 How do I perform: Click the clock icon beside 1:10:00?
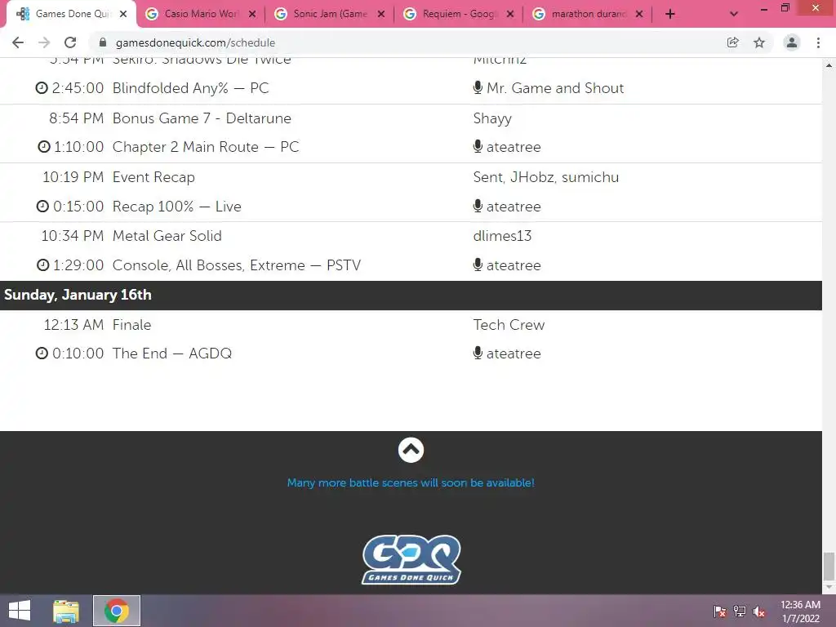[x=44, y=146]
